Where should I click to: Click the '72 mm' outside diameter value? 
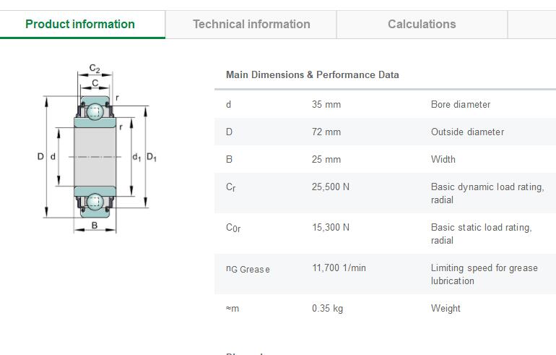(x=326, y=132)
